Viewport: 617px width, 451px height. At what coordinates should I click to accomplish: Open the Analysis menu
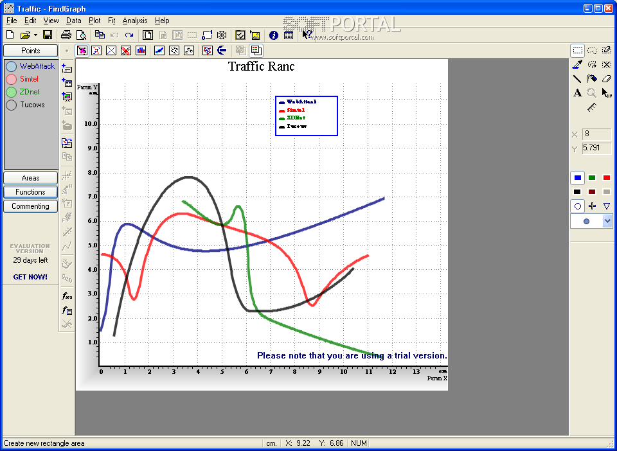point(135,21)
